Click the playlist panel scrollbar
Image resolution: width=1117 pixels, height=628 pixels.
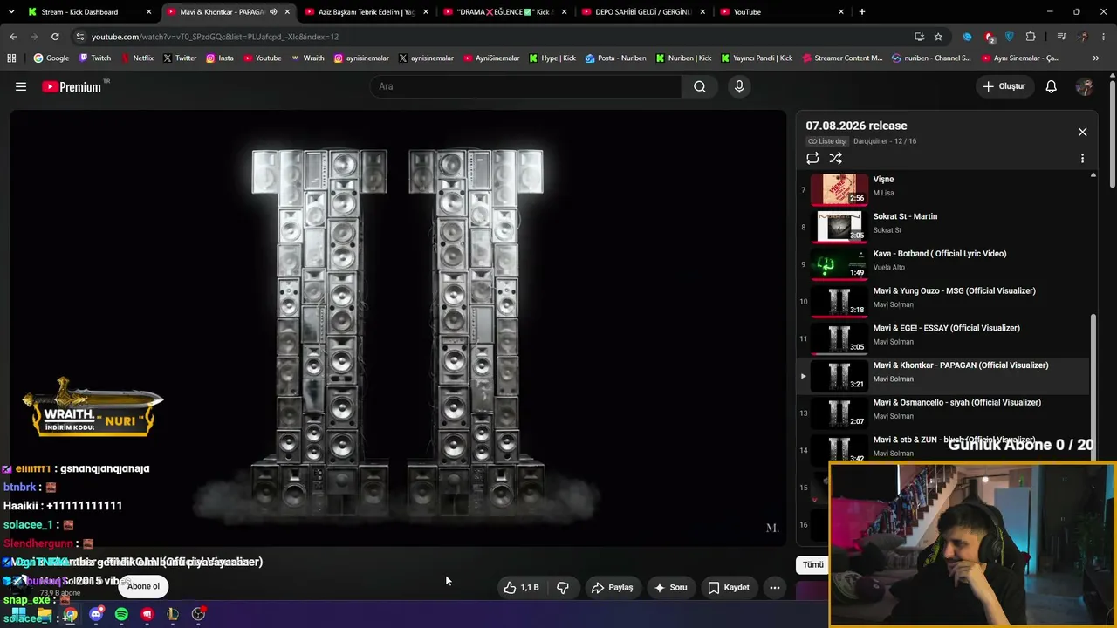point(1093,387)
